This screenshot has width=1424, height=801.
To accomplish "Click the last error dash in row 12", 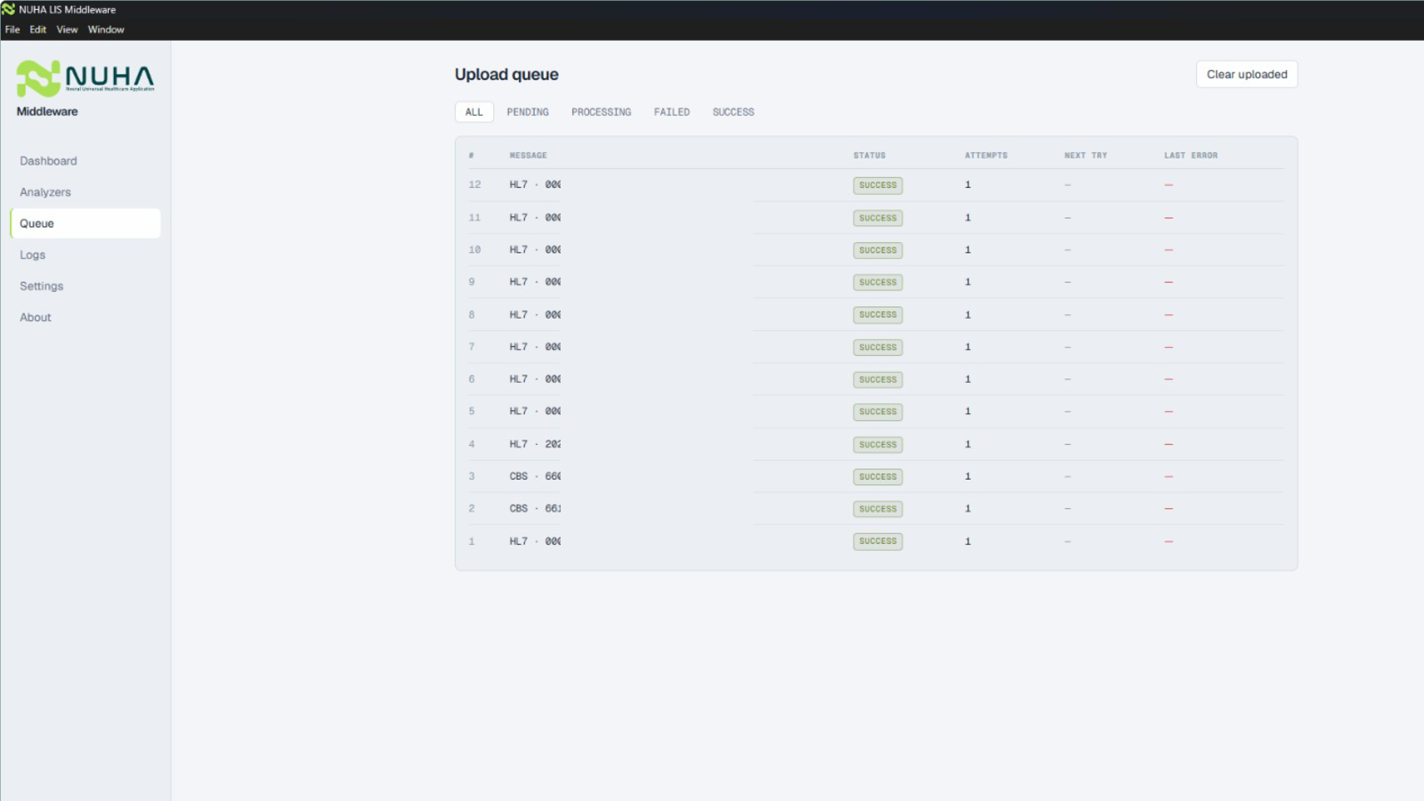I will (1169, 185).
